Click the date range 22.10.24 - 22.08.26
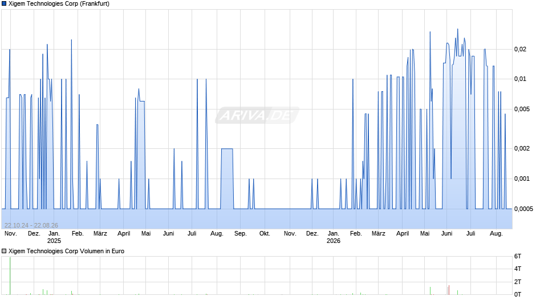The image size is (536, 300). coord(31,225)
